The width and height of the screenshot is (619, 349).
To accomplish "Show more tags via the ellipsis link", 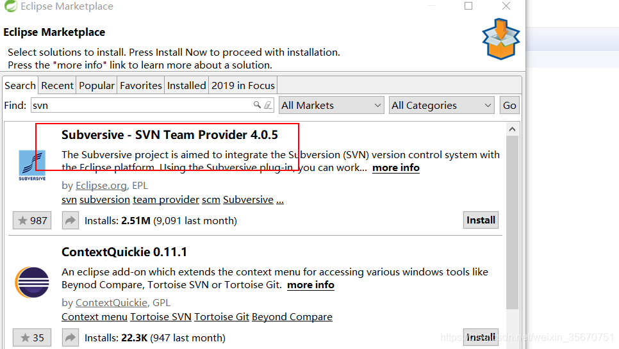I will [x=280, y=200].
